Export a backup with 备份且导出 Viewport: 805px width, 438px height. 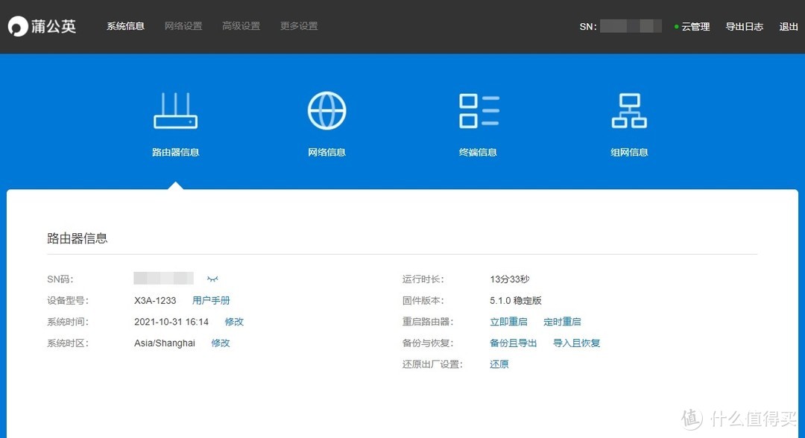513,343
